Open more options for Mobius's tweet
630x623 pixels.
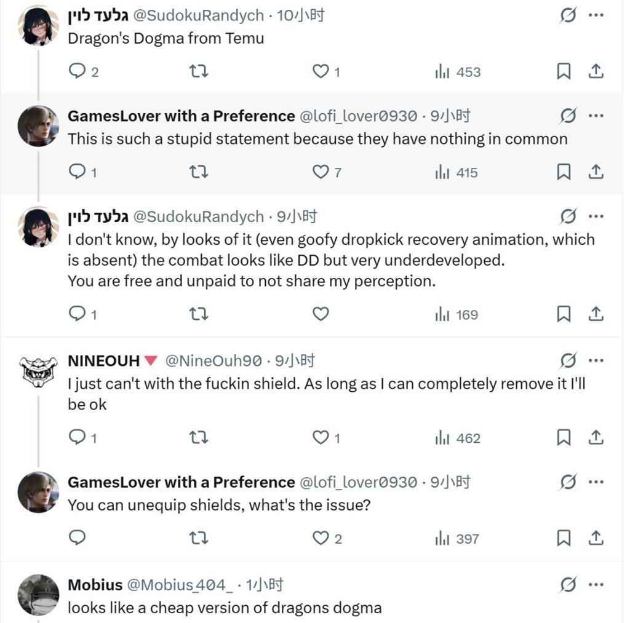[596, 584]
